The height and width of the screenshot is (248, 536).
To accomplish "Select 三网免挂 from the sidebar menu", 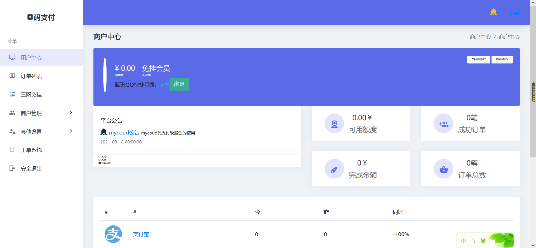I will tap(31, 95).
